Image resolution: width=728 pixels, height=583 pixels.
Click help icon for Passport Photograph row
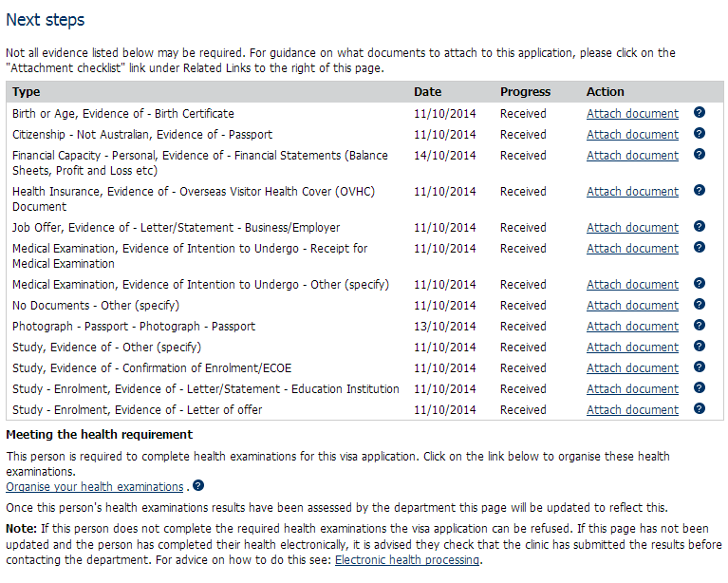pos(700,326)
